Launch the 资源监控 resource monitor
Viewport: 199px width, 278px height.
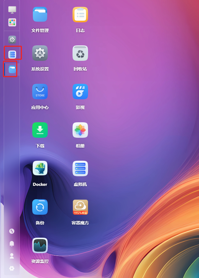coord(40,245)
